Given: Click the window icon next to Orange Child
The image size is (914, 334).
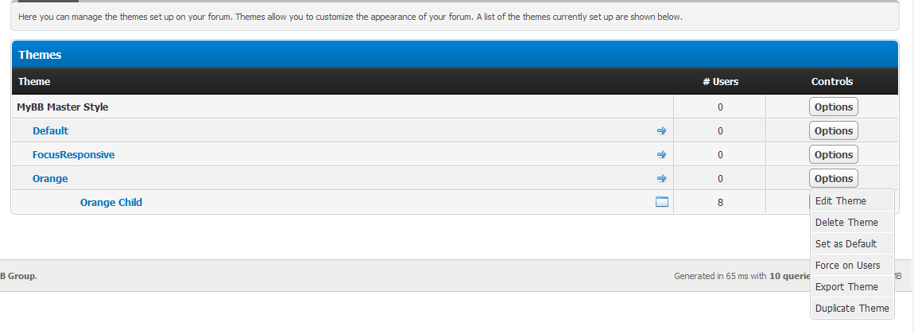Looking at the screenshot, I should click(661, 202).
